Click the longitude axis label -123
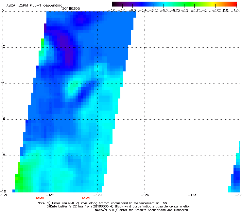The width and height of the screenshot is (242, 212). click(x=192, y=195)
